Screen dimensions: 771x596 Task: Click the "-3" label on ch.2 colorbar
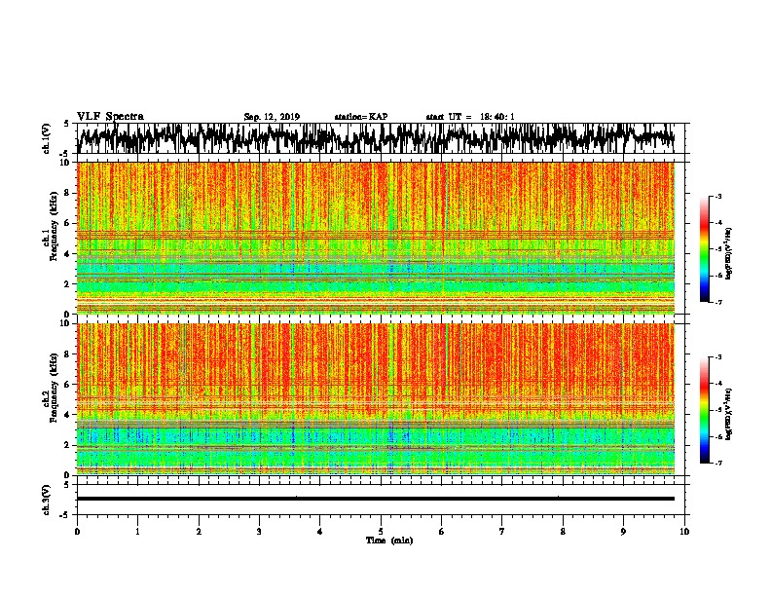point(718,357)
